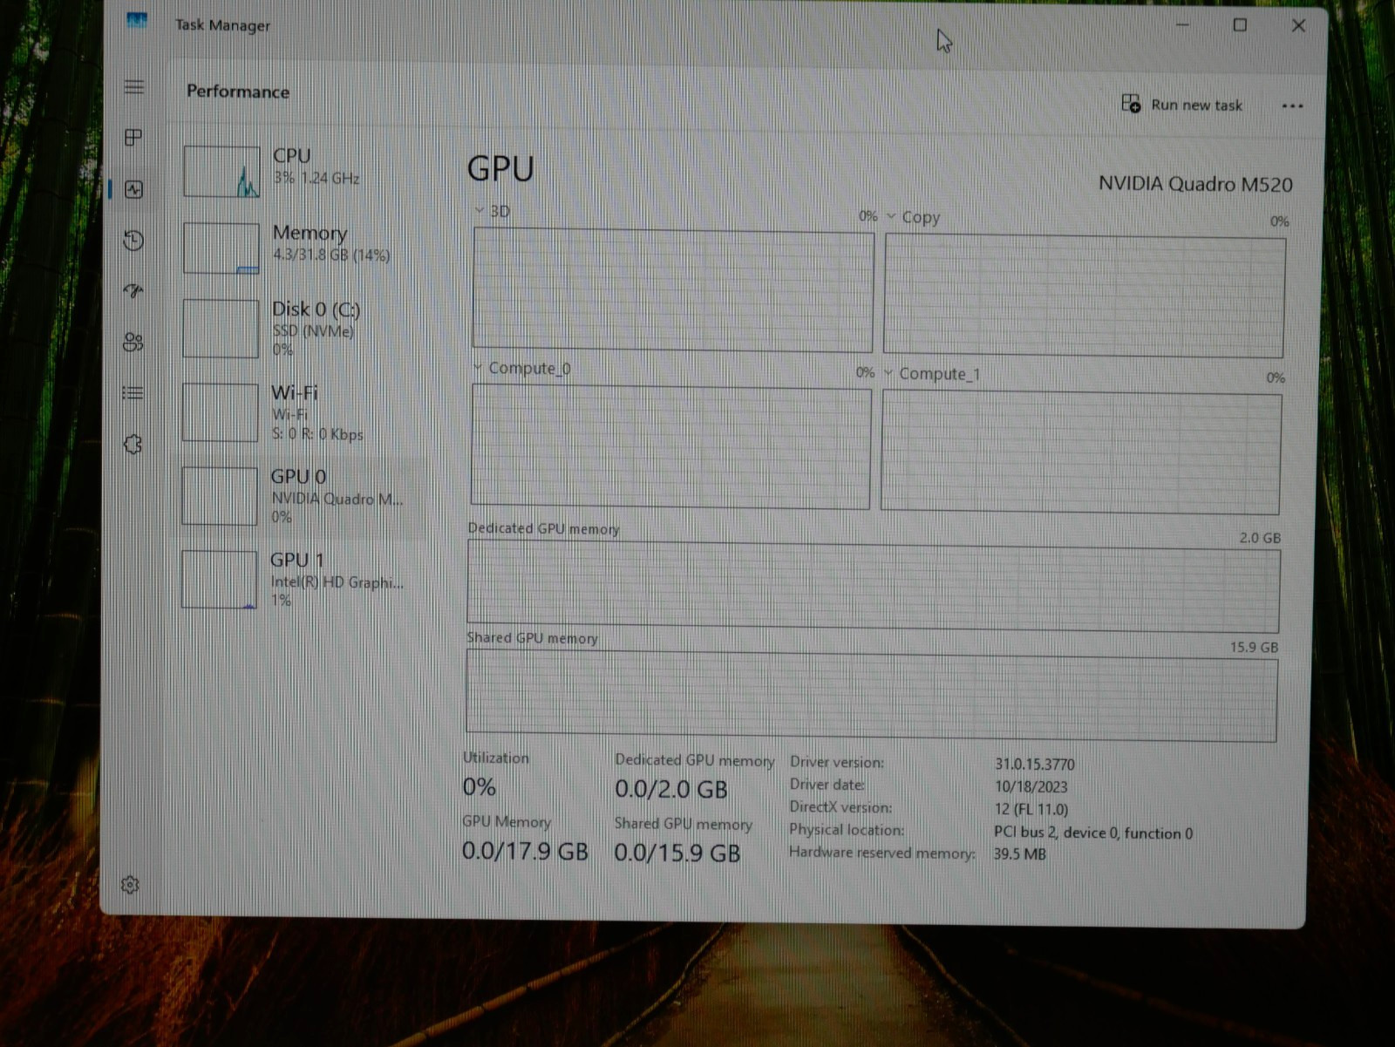Minimize the Task Manager window
The height and width of the screenshot is (1047, 1395).
pyautogui.click(x=1182, y=25)
